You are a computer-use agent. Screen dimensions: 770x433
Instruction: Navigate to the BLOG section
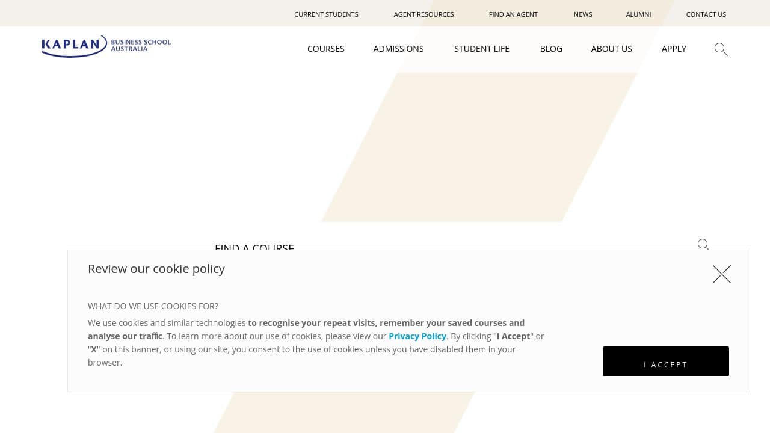(x=551, y=49)
